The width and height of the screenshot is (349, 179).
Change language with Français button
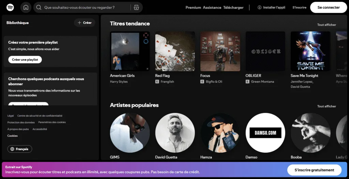[19, 149]
